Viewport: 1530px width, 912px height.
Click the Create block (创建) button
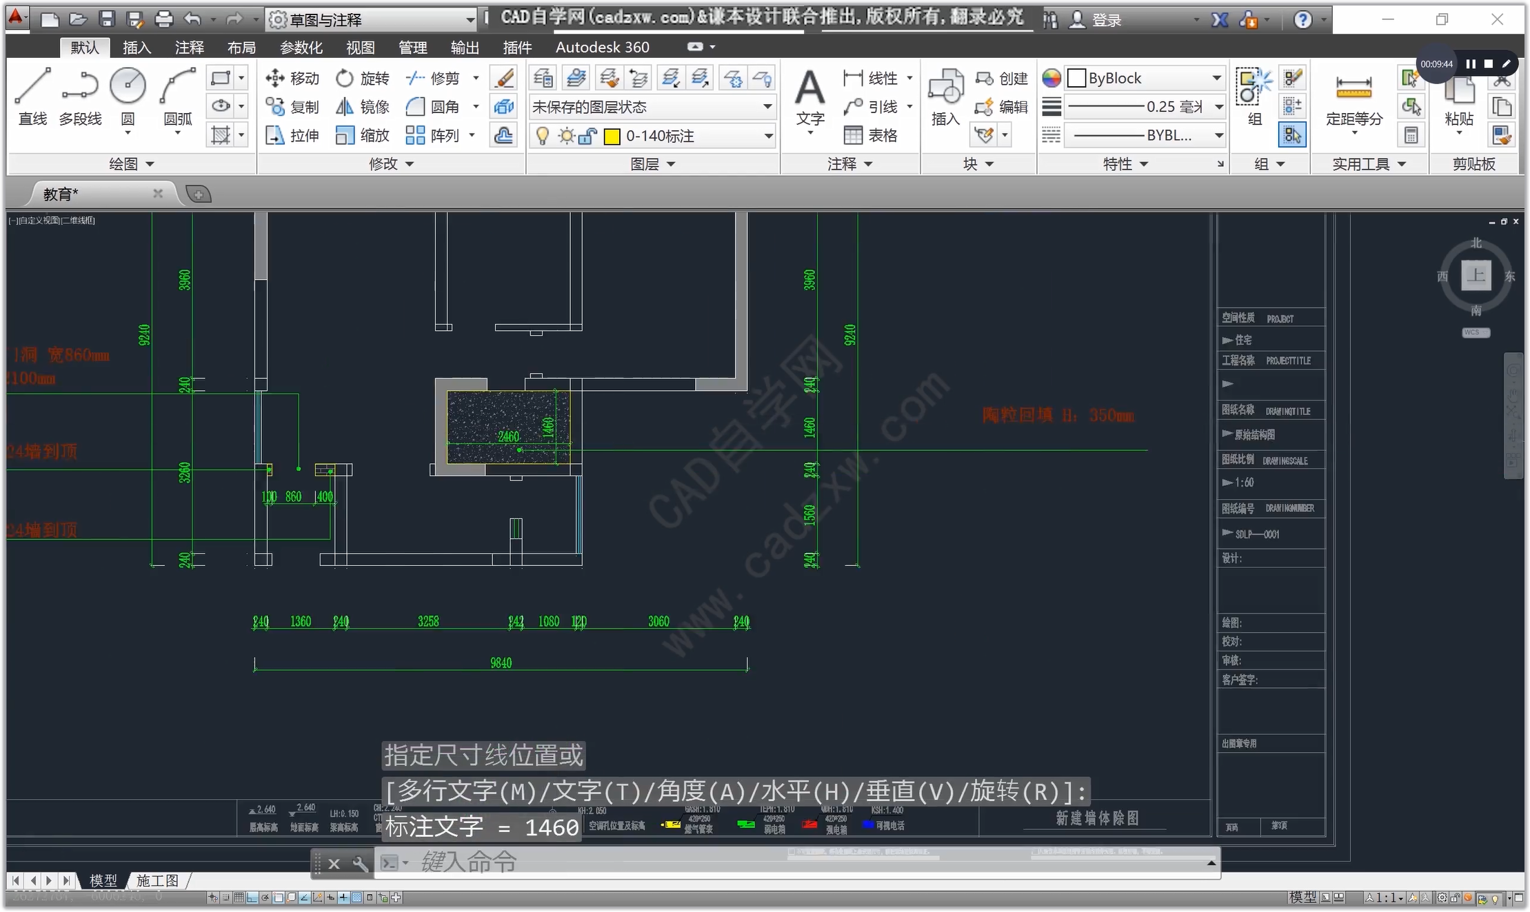coord(1002,79)
